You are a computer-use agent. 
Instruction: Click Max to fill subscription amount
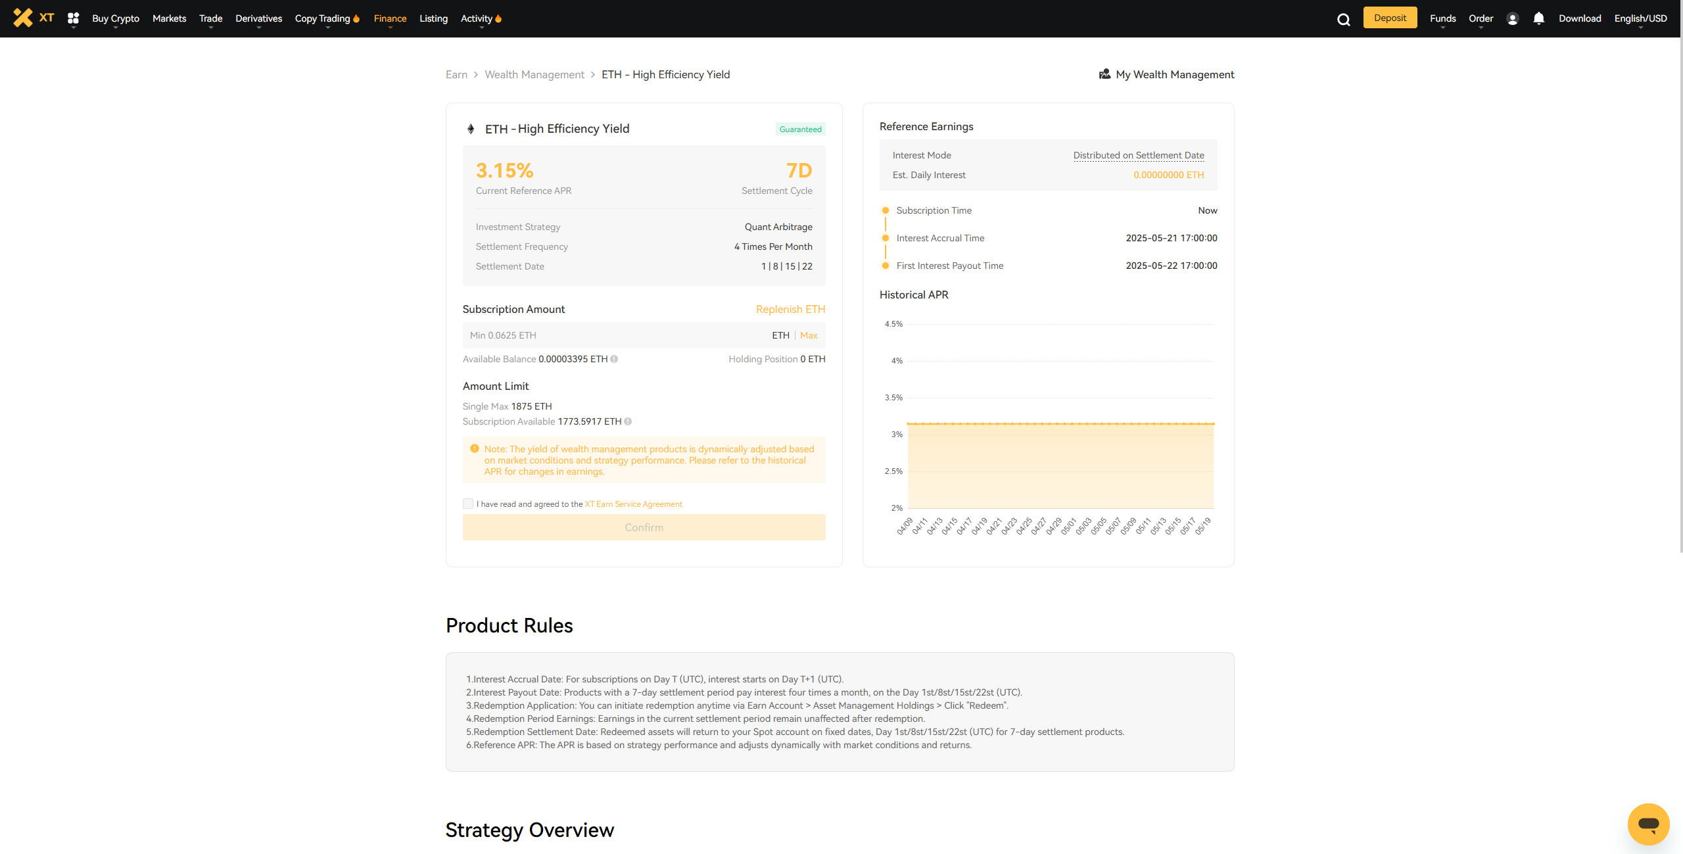(x=809, y=335)
